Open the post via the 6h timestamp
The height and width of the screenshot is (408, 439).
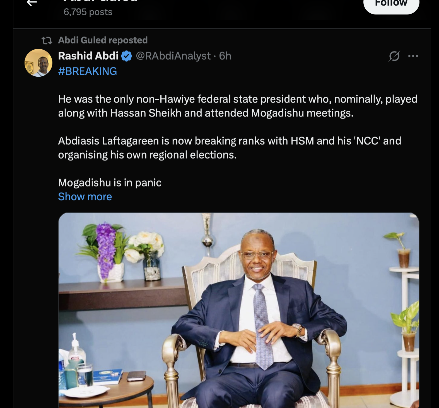(x=225, y=56)
